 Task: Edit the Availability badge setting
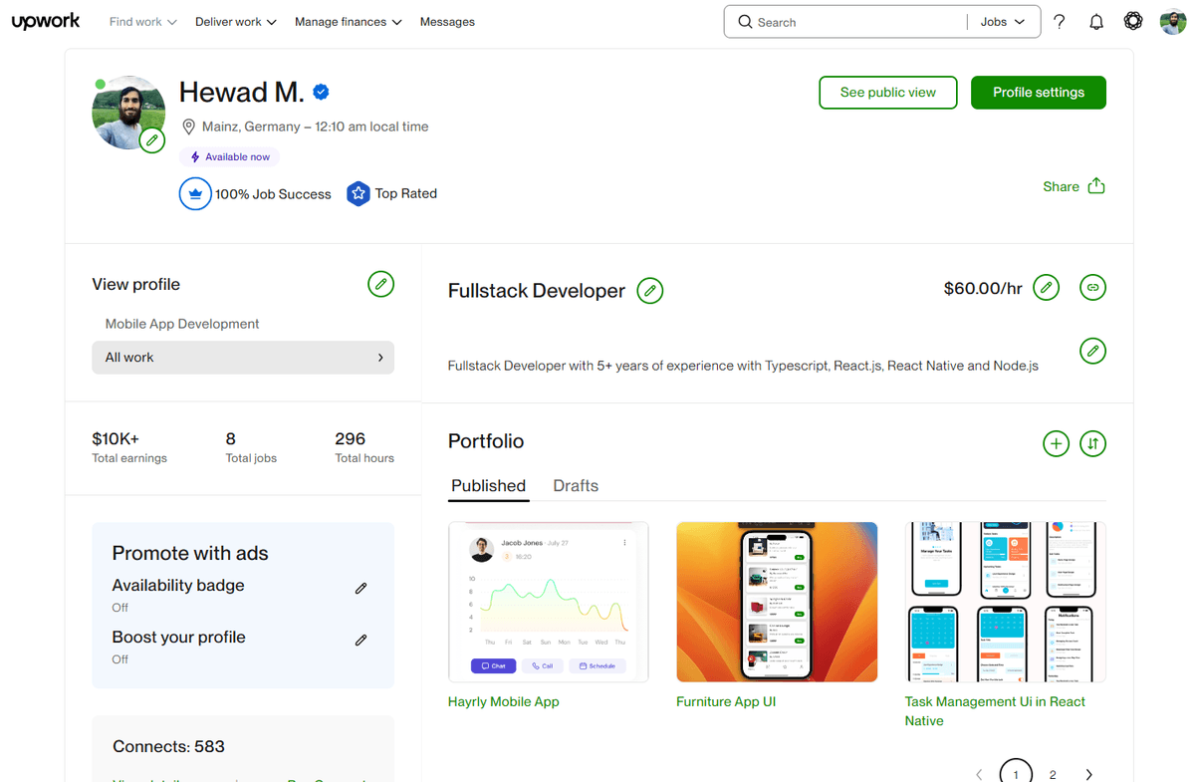(x=360, y=588)
